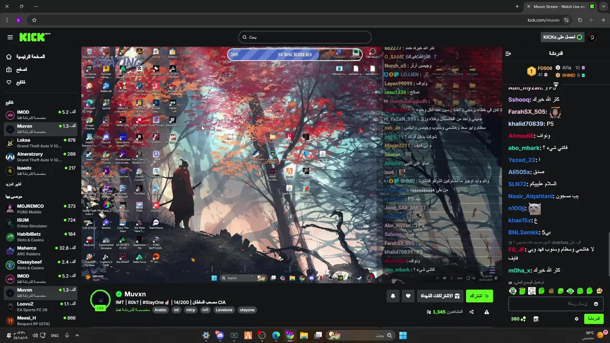Open the isaedx channel in the sidebar

41,171
